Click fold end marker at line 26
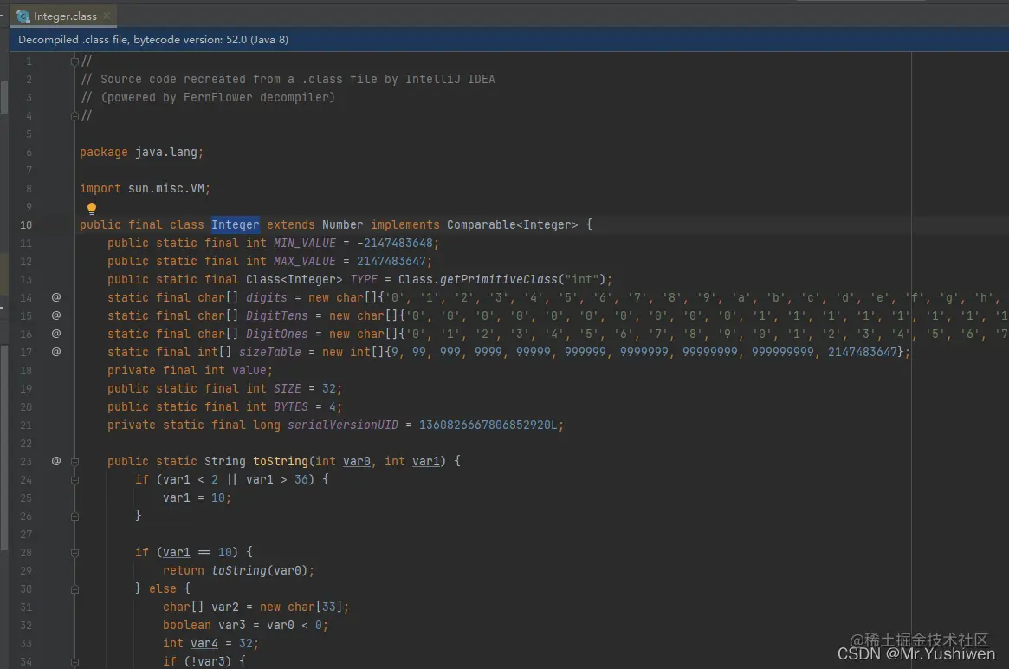Screen dimensions: 1009x669 (x=74, y=516)
